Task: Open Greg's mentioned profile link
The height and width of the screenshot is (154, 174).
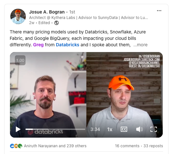Action: tap(38, 45)
